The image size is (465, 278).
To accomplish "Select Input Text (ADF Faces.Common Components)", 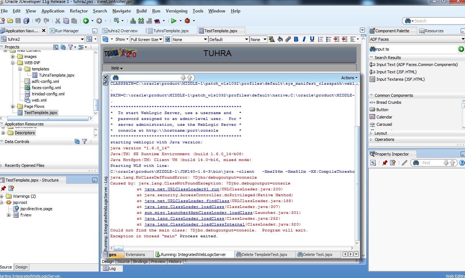I will (417, 65).
